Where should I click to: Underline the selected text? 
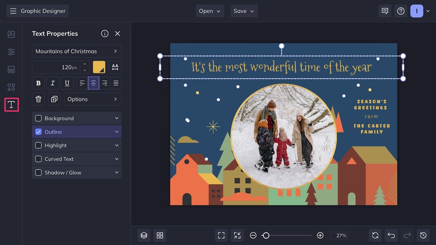67,83
